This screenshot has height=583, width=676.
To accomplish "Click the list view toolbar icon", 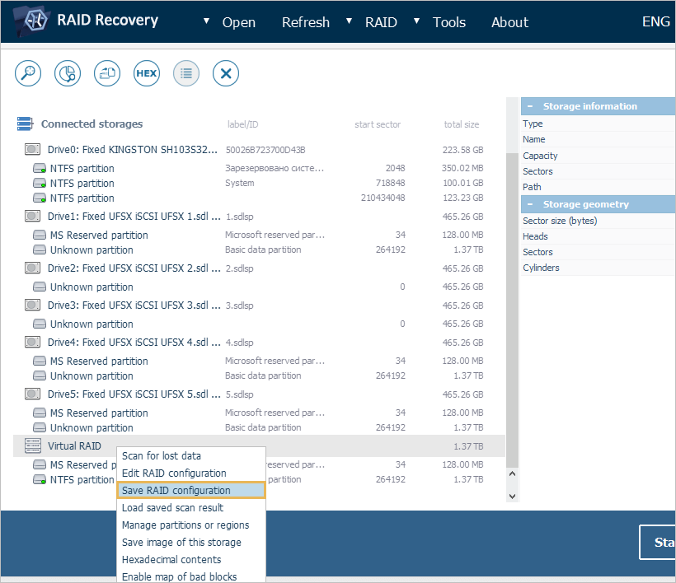I will click(186, 73).
